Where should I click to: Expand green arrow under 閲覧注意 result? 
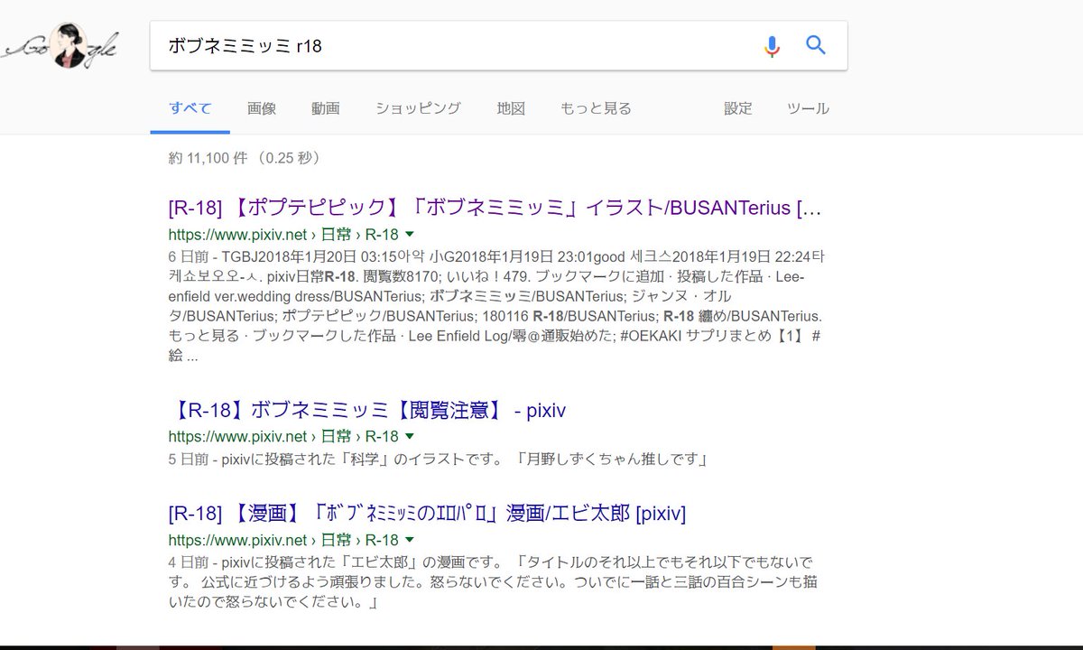click(410, 437)
